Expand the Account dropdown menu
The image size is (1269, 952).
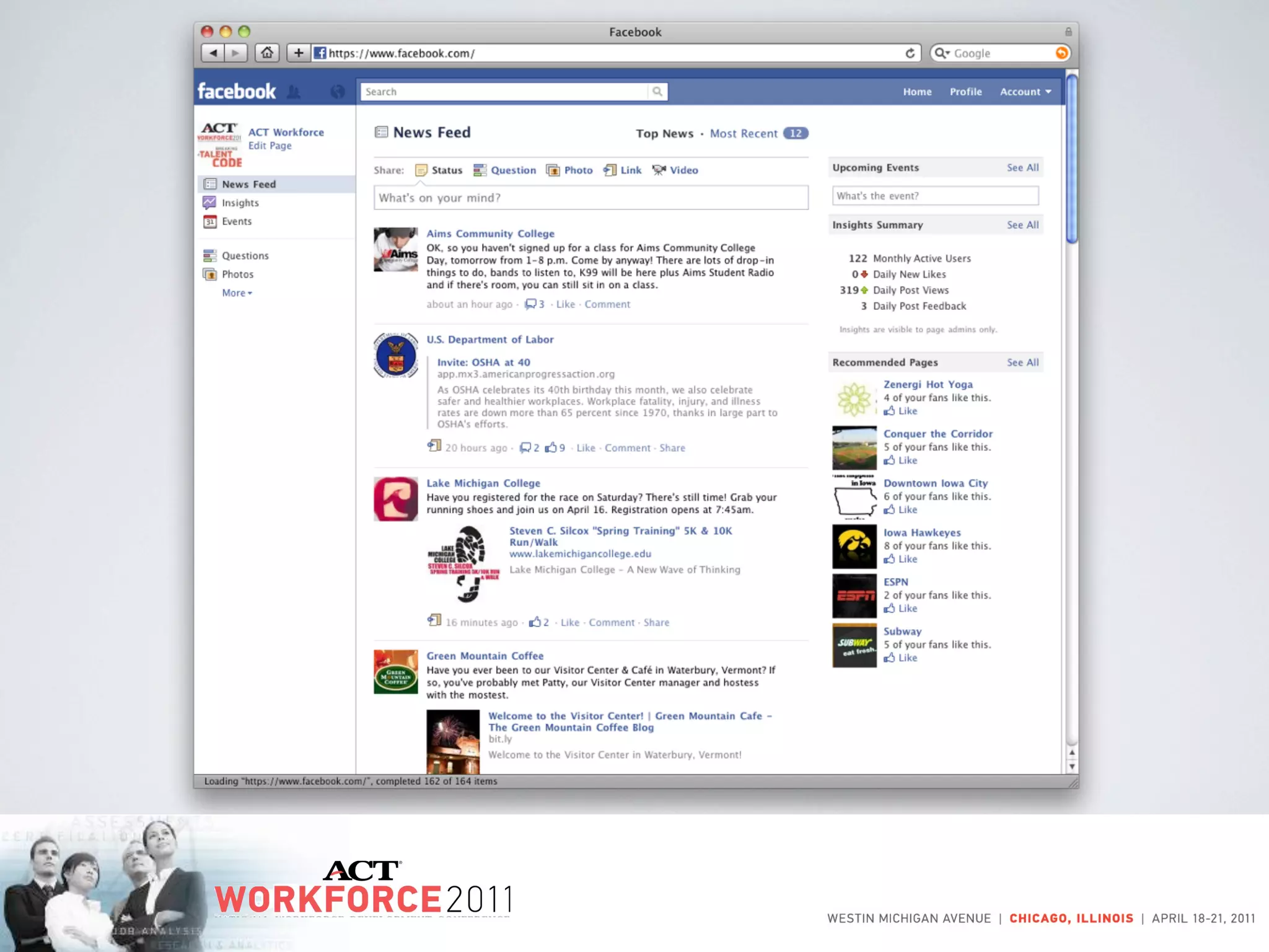click(1025, 92)
